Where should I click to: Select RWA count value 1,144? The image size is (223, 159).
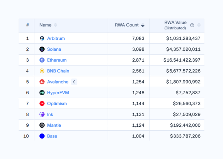click(x=138, y=103)
